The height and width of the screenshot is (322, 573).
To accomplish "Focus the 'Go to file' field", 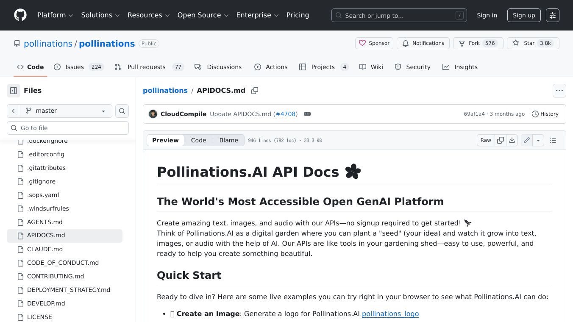I will click(68, 128).
